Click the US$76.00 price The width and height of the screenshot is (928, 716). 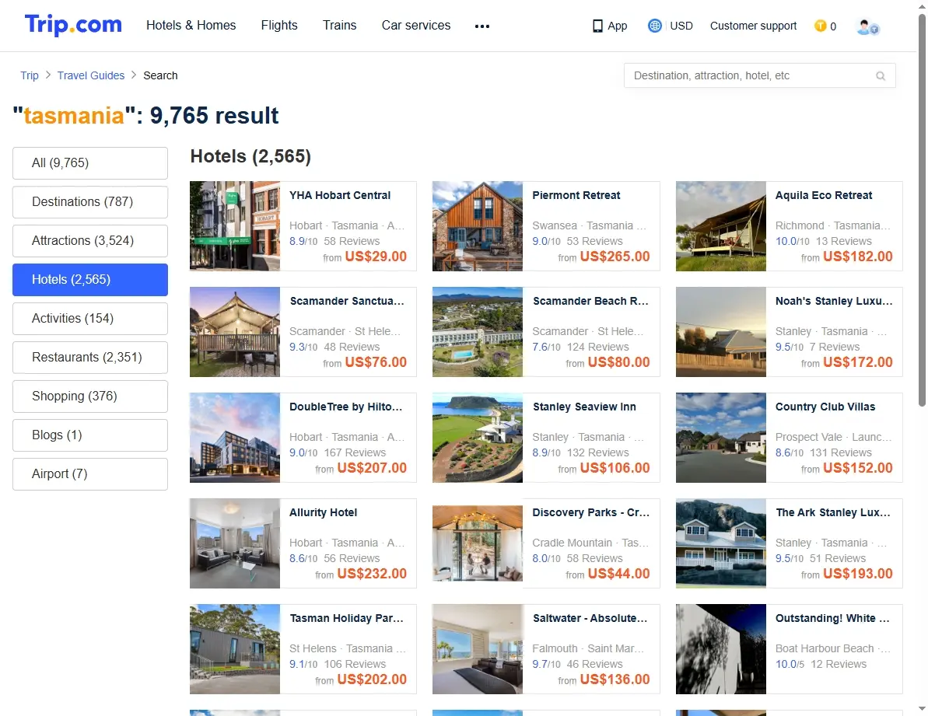pyautogui.click(x=376, y=362)
